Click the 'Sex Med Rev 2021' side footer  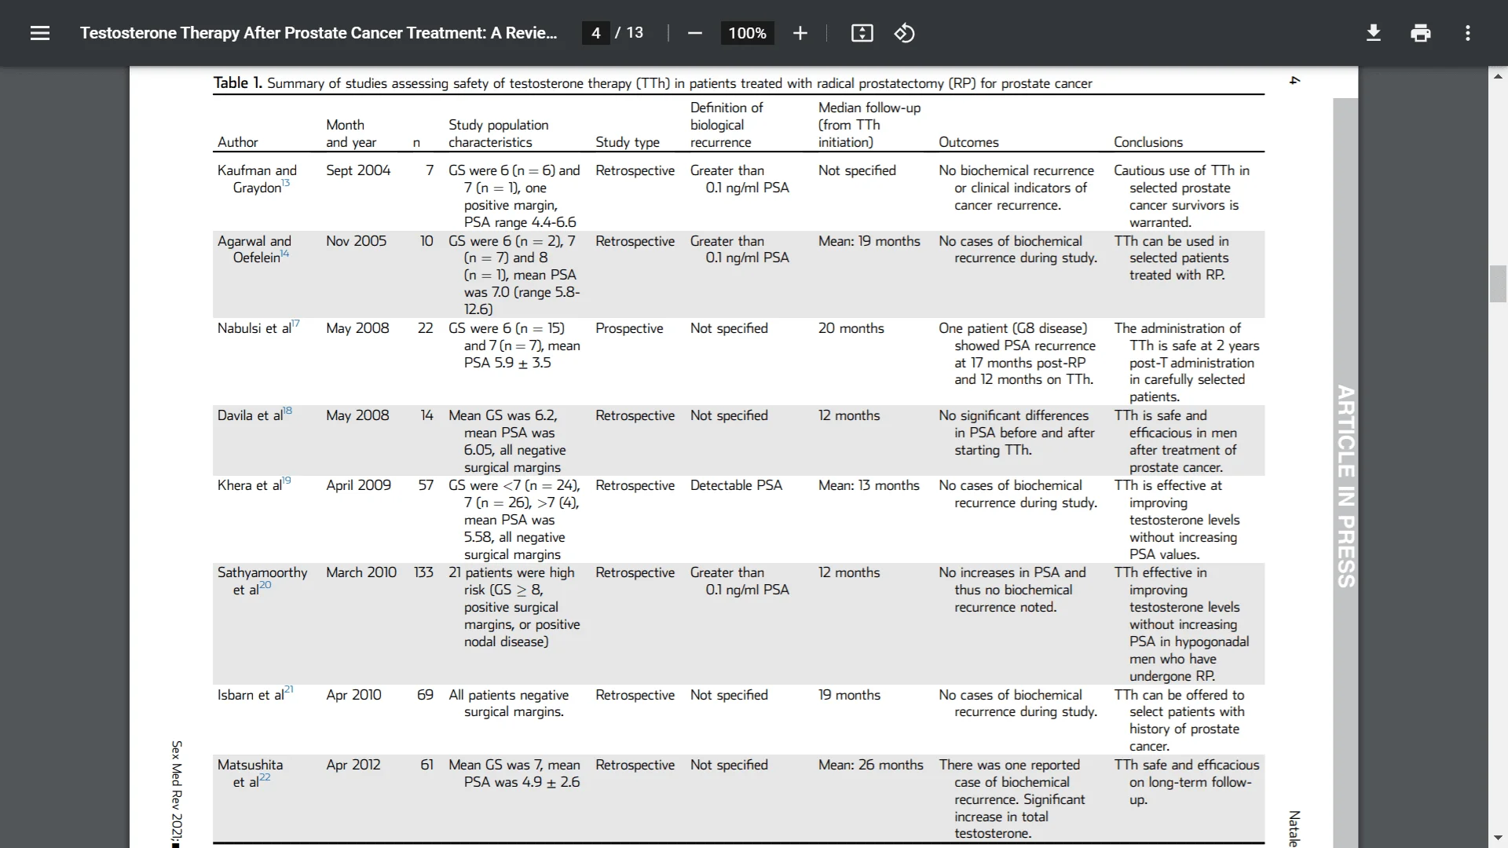coord(177,793)
